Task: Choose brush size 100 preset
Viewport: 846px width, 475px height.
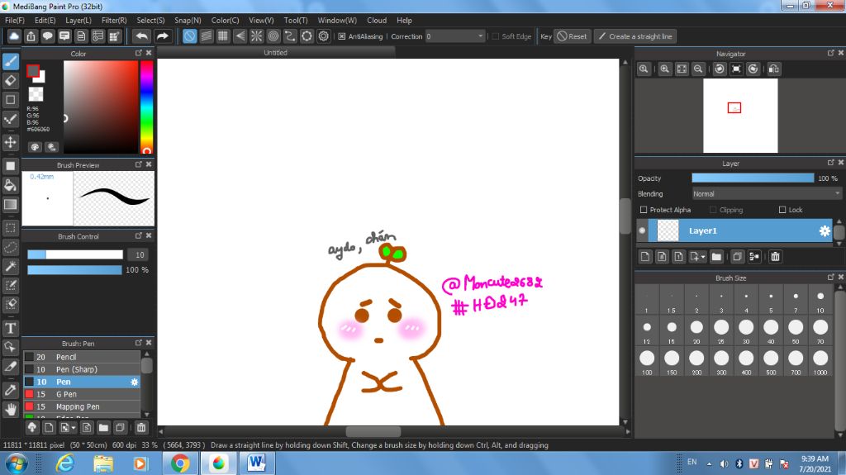Action: point(646,362)
